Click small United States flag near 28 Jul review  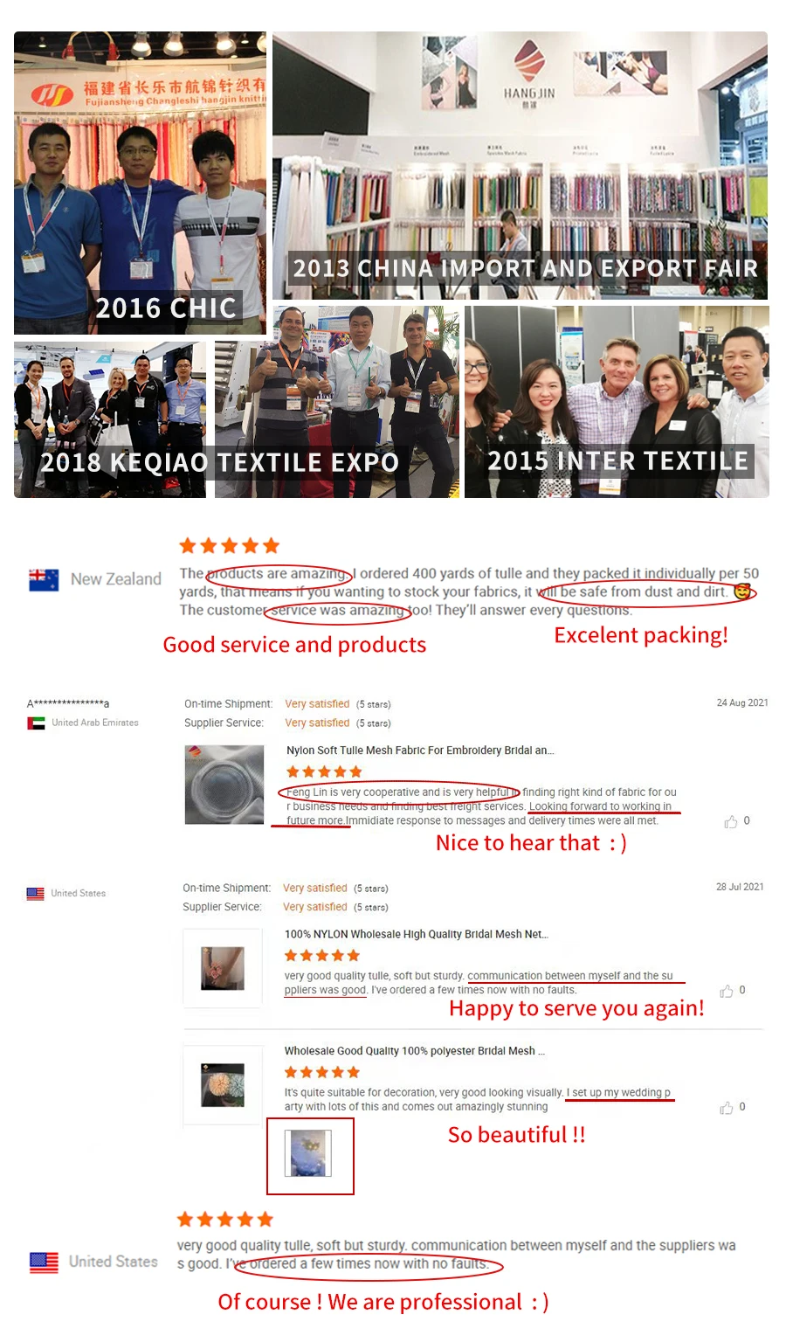(35, 894)
